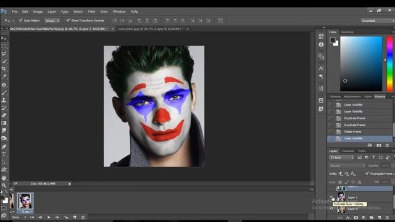Select the Lasso tool

[4, 54]
